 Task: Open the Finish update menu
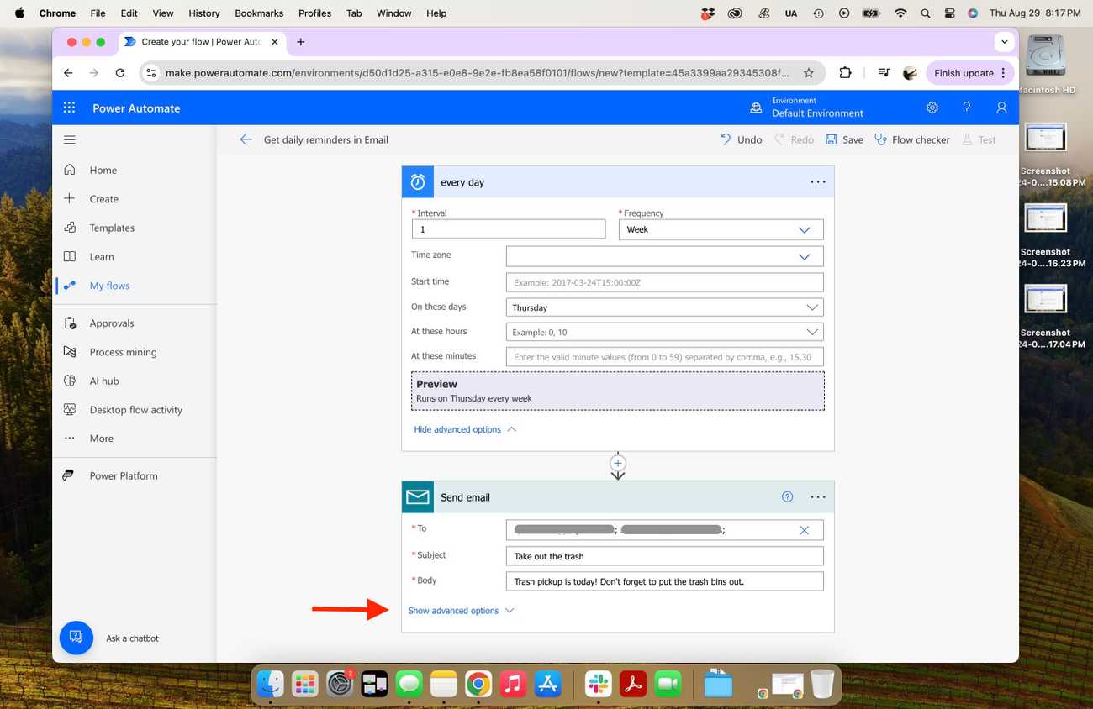coord(970,73)
